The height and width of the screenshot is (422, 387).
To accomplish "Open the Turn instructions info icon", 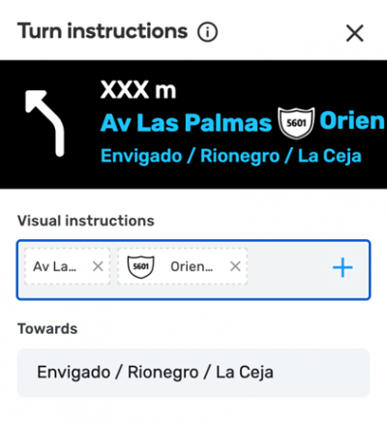I will coord(207,32).
